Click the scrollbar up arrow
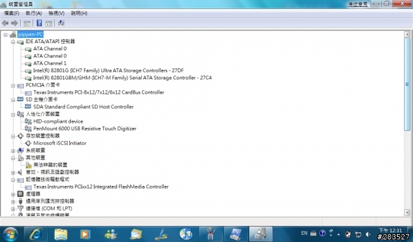Viewport: 413px width, 242px height. click(x=407, y=34)
